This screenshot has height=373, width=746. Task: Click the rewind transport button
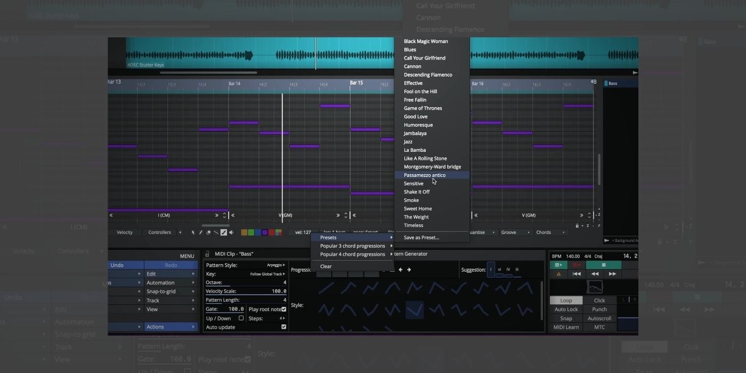(595, 274)
